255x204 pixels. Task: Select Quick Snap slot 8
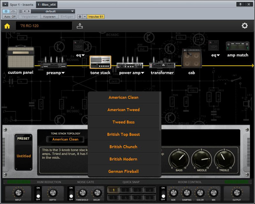tap(149, 198)
